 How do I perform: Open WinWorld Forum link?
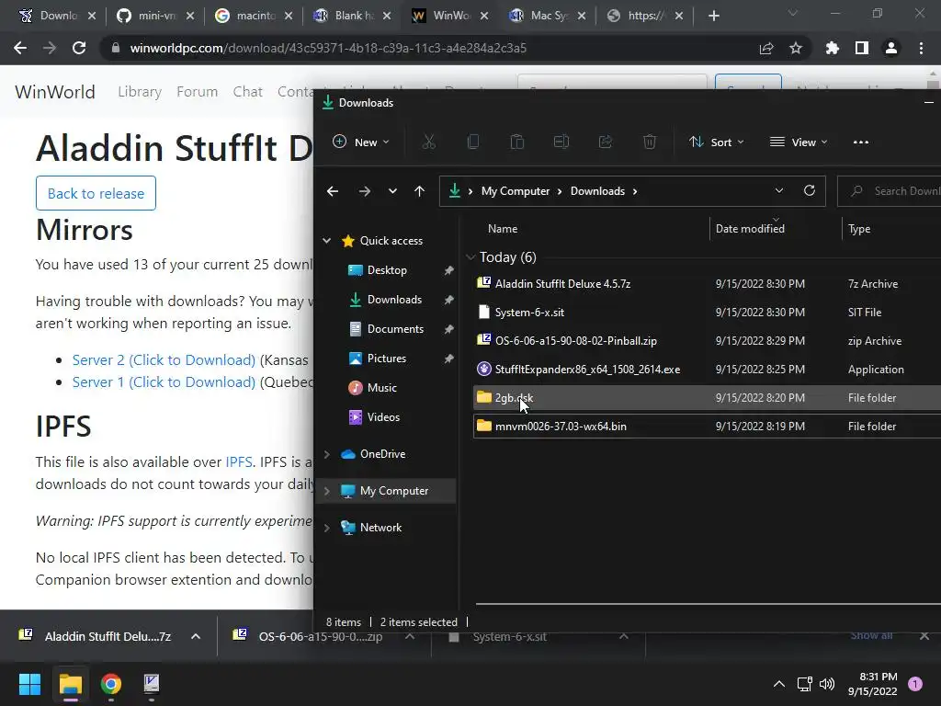(x=197, y=92)
